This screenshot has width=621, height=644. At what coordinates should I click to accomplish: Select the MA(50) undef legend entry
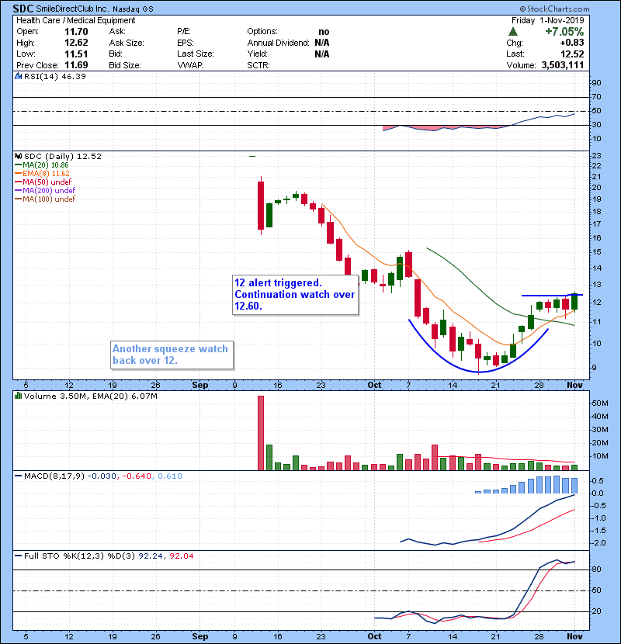43,182
